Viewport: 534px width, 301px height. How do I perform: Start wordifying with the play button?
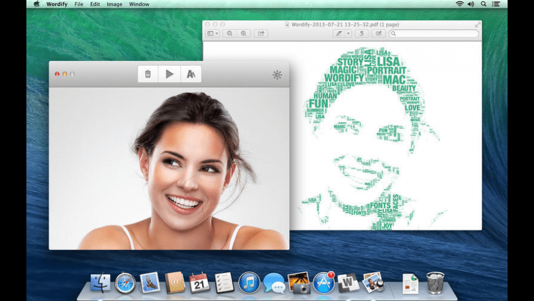(169, 74)
